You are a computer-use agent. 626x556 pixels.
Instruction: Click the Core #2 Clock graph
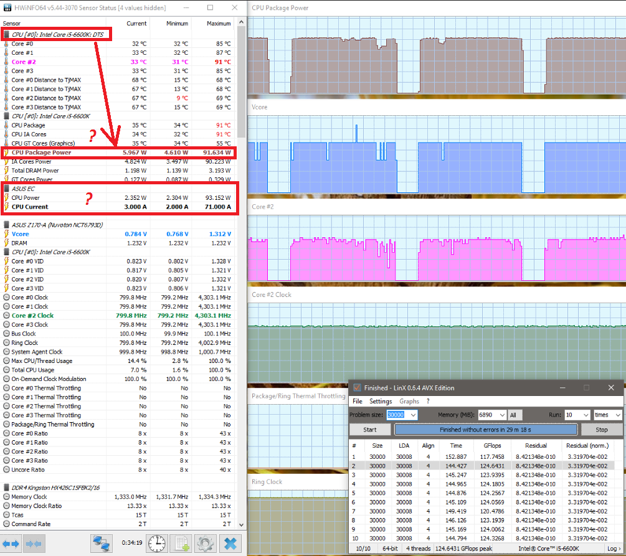(437, 342)
